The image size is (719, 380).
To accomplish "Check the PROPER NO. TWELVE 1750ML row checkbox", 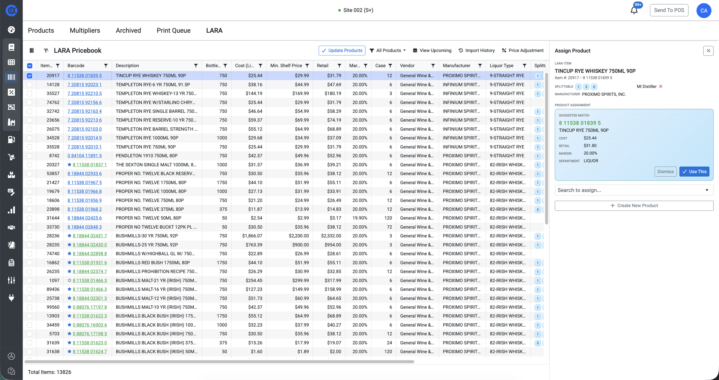I will (x=30, y=183).
